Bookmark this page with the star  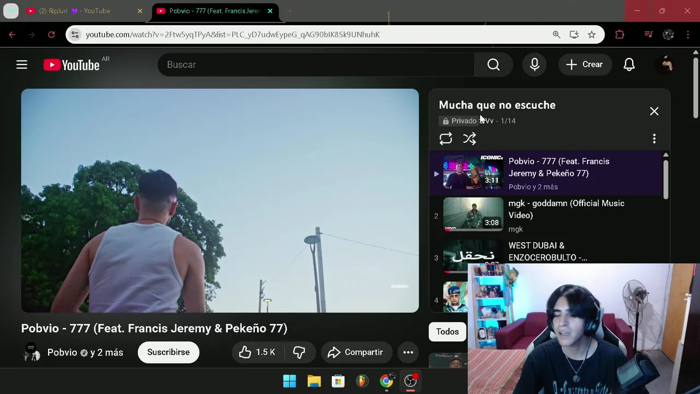tap(592, 34)
